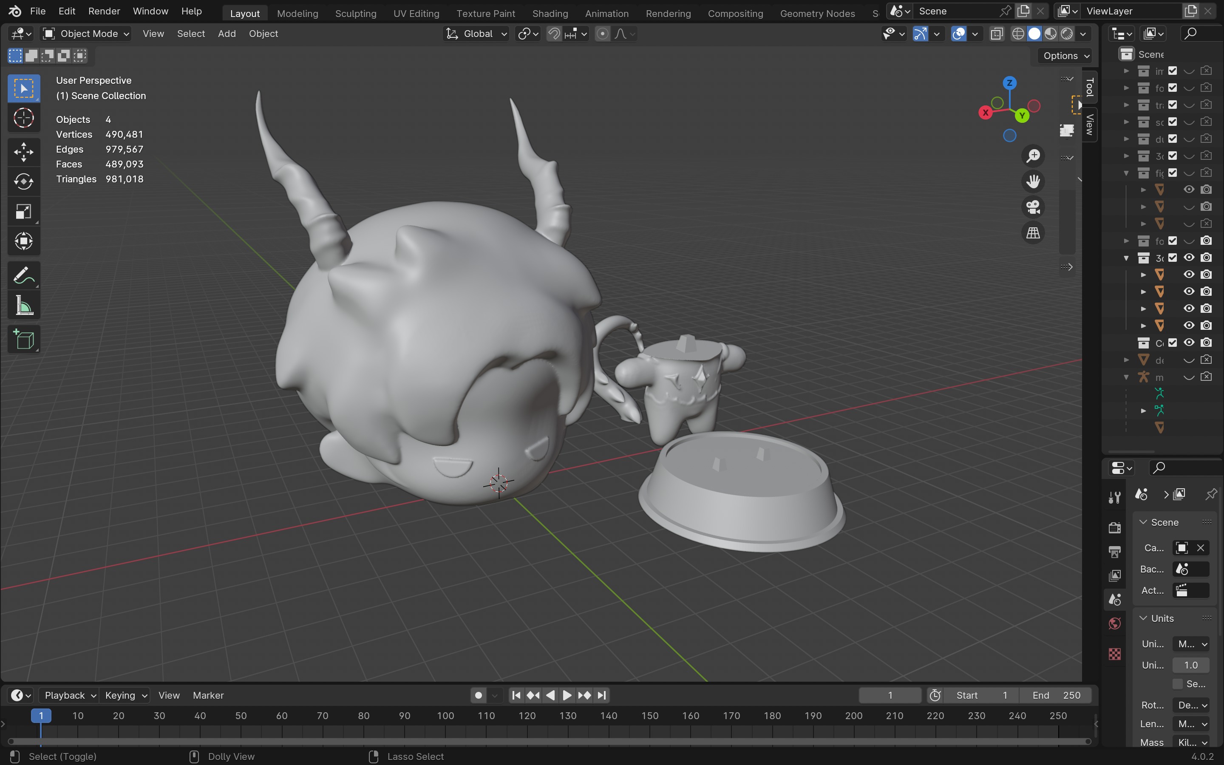Switch to rendered viewport shading

1067,34
